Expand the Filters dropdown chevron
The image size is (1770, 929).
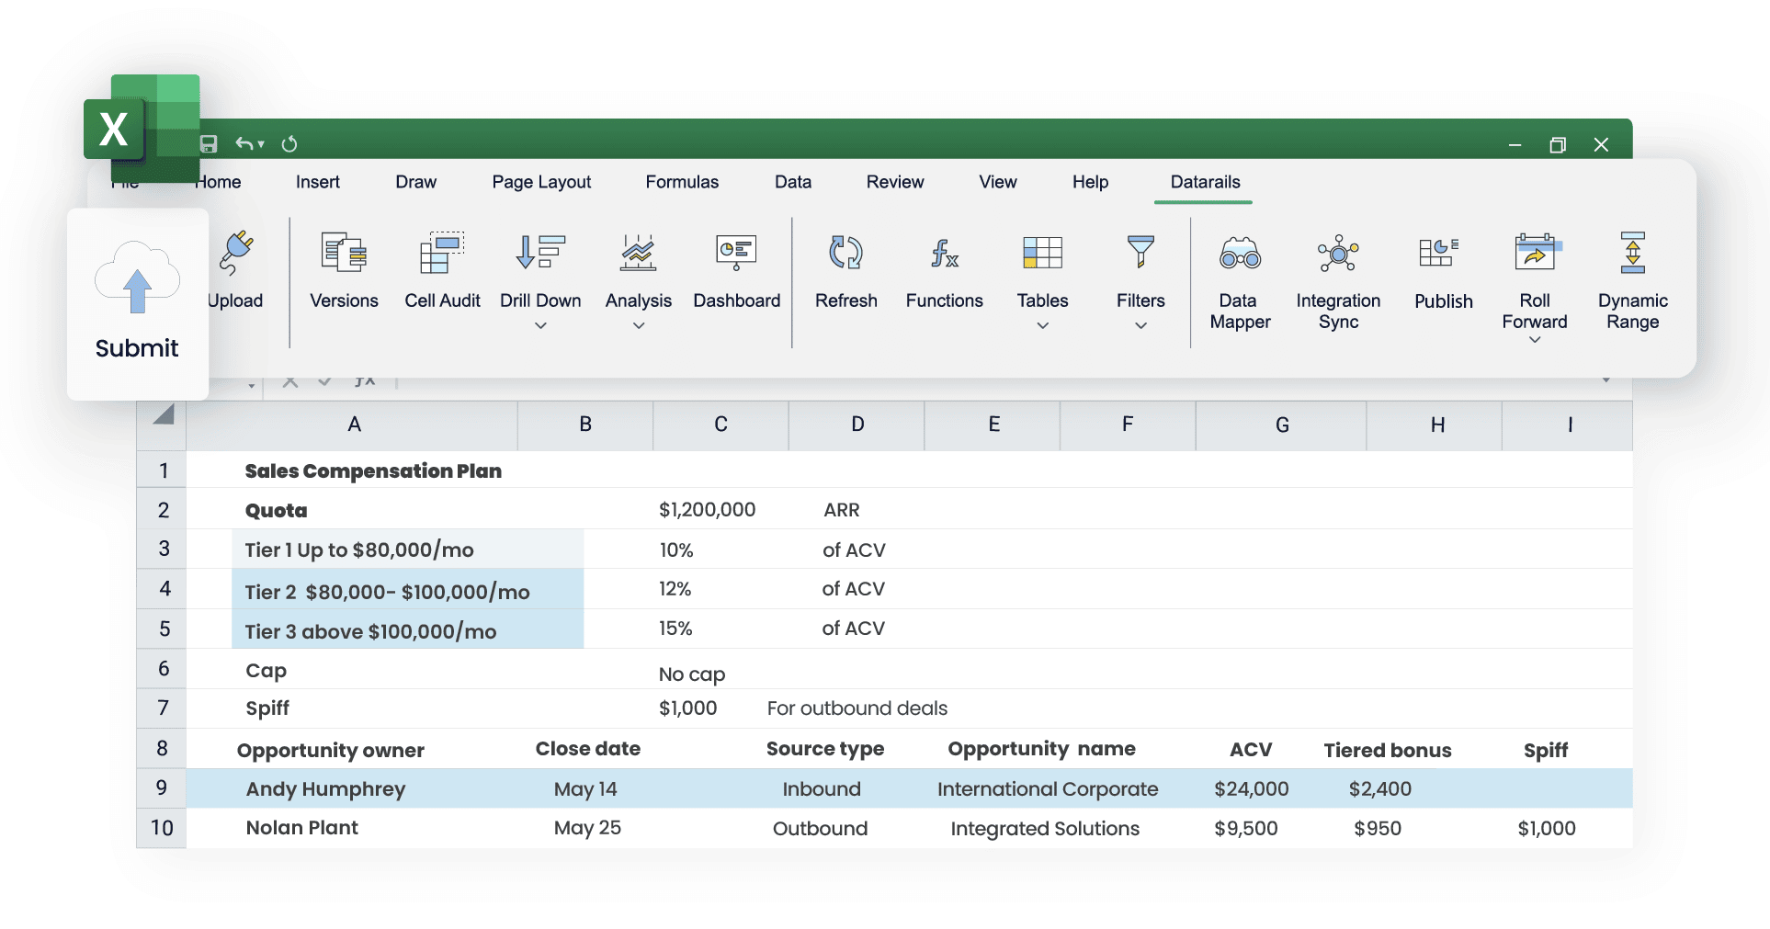pyautogui.click(x=1140, y=325)
